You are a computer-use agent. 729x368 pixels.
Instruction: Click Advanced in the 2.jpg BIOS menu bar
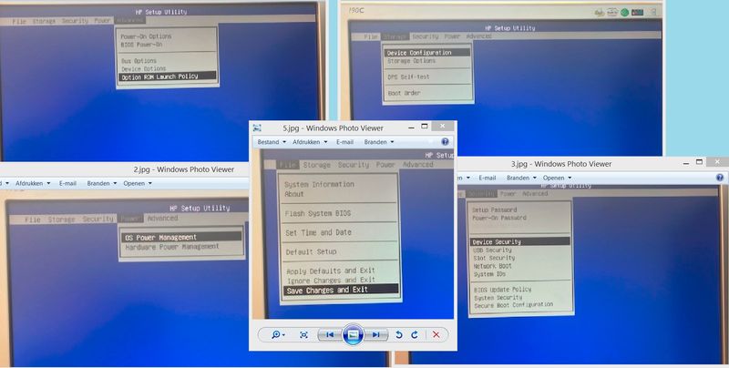[x=162, y=218]
